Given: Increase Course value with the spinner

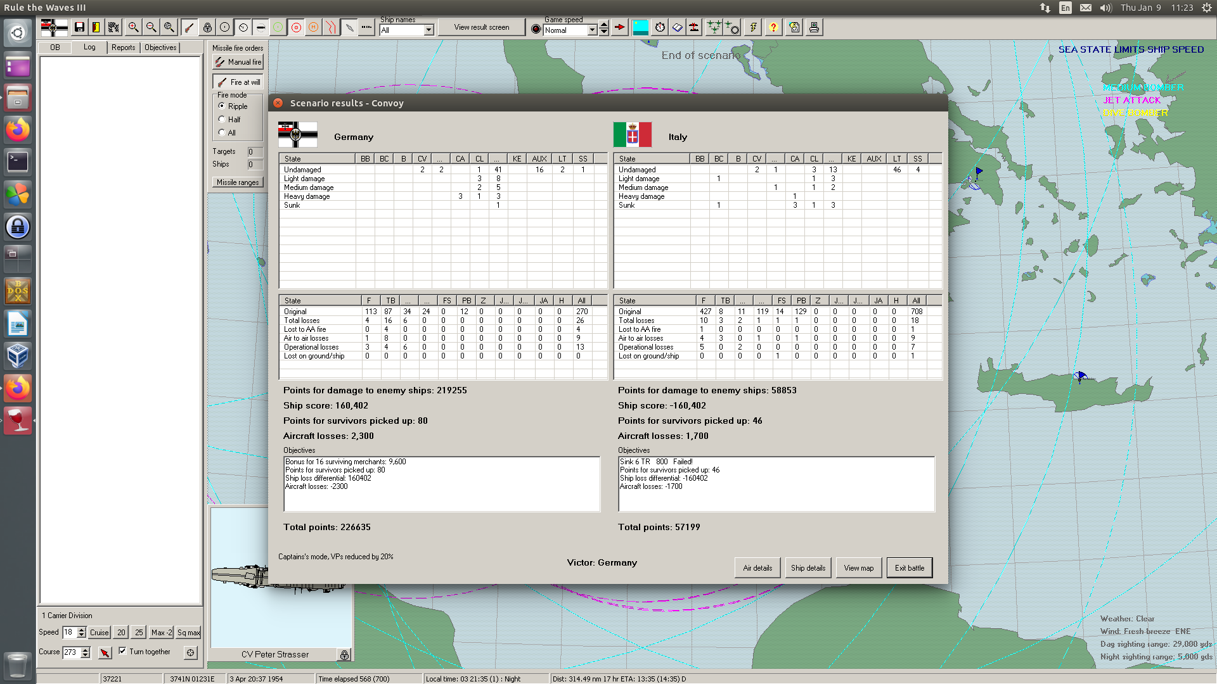Looking at the screenshot, I should click(x=86, y=650).
